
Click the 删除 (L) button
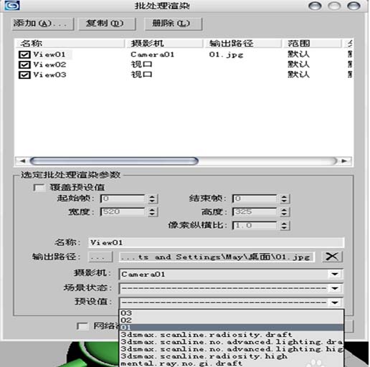click(x=174, y=24)
